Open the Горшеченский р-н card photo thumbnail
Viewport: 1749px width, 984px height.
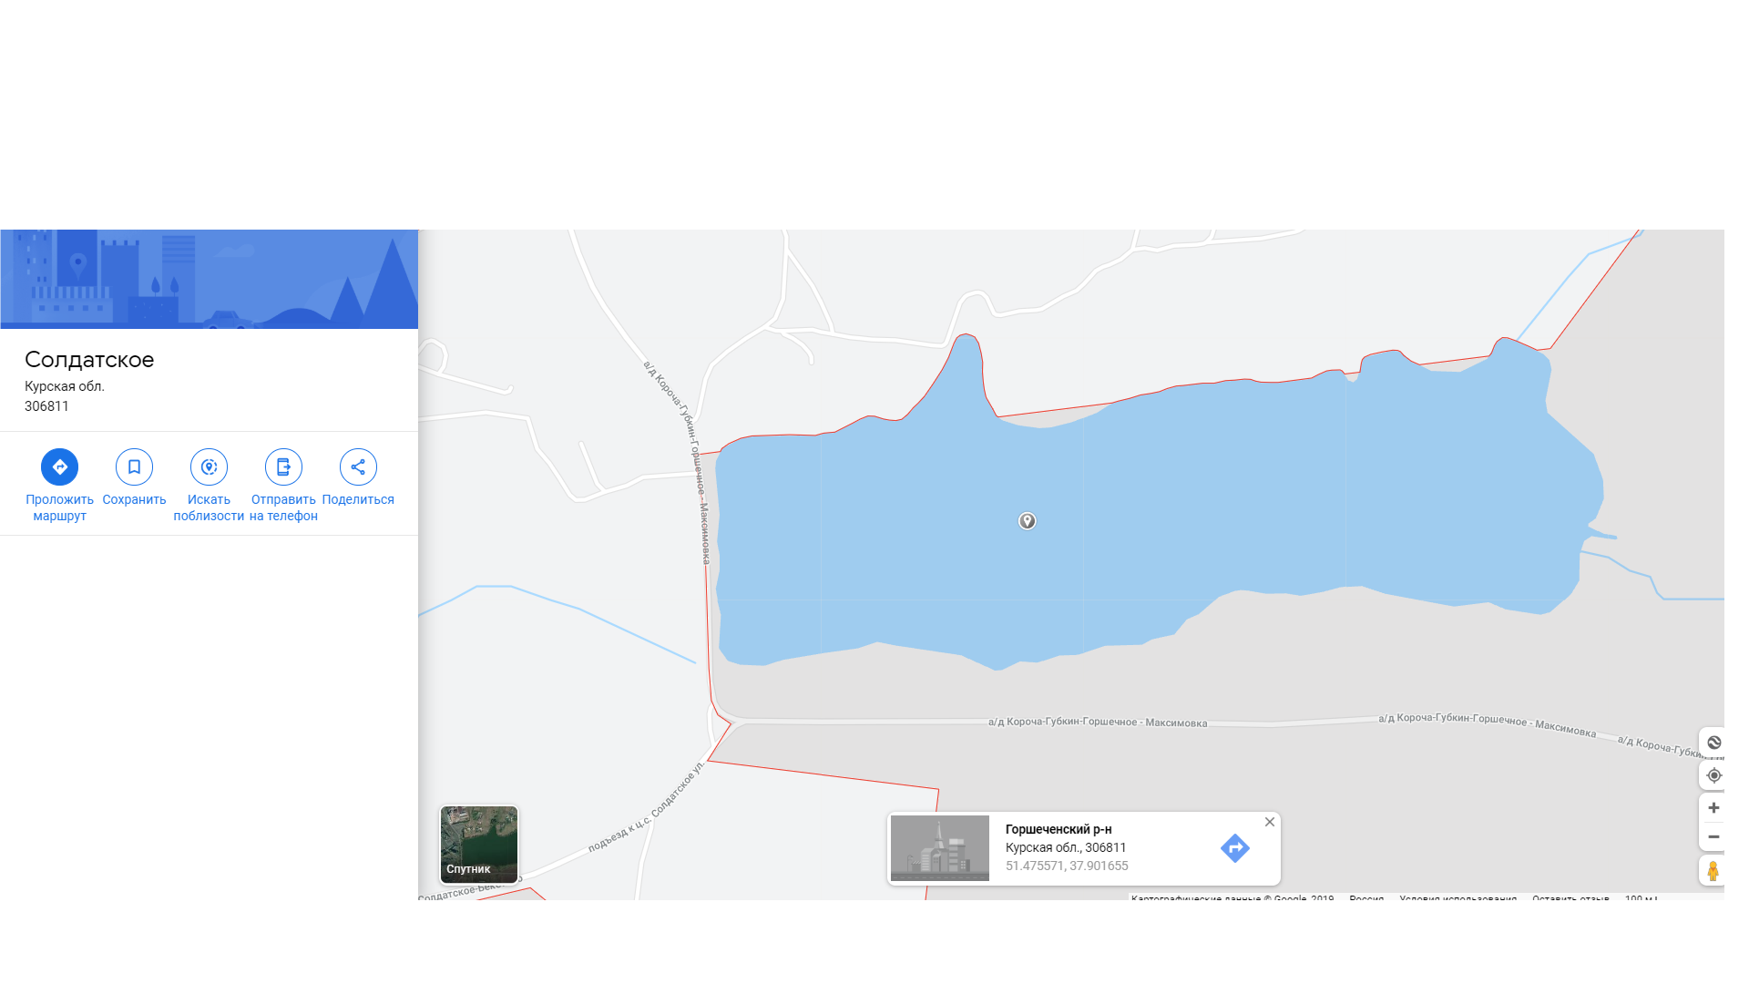(939, 848)
